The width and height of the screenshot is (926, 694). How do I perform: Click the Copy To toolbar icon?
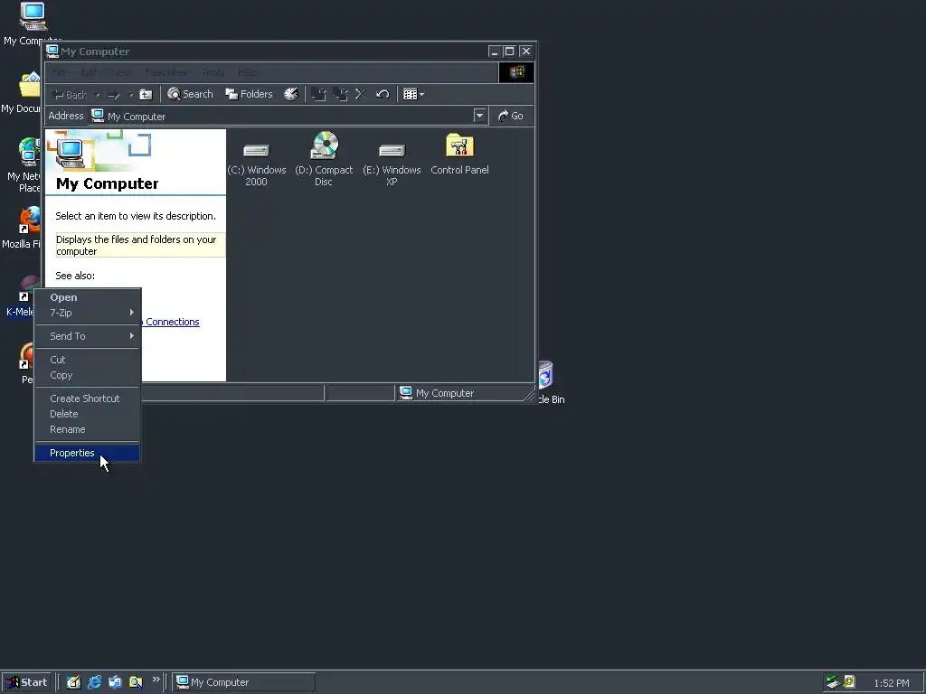tap(340, 94)
